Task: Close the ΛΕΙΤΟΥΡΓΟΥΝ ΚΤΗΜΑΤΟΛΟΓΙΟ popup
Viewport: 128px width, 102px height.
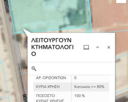Action: click(x=109, y=47)
